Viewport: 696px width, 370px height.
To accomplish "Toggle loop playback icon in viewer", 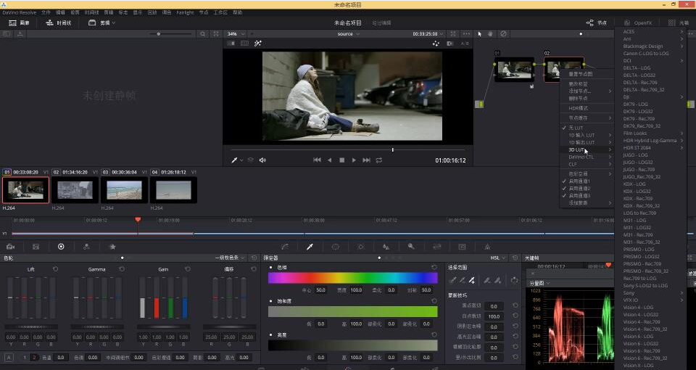I will (378, 160).
